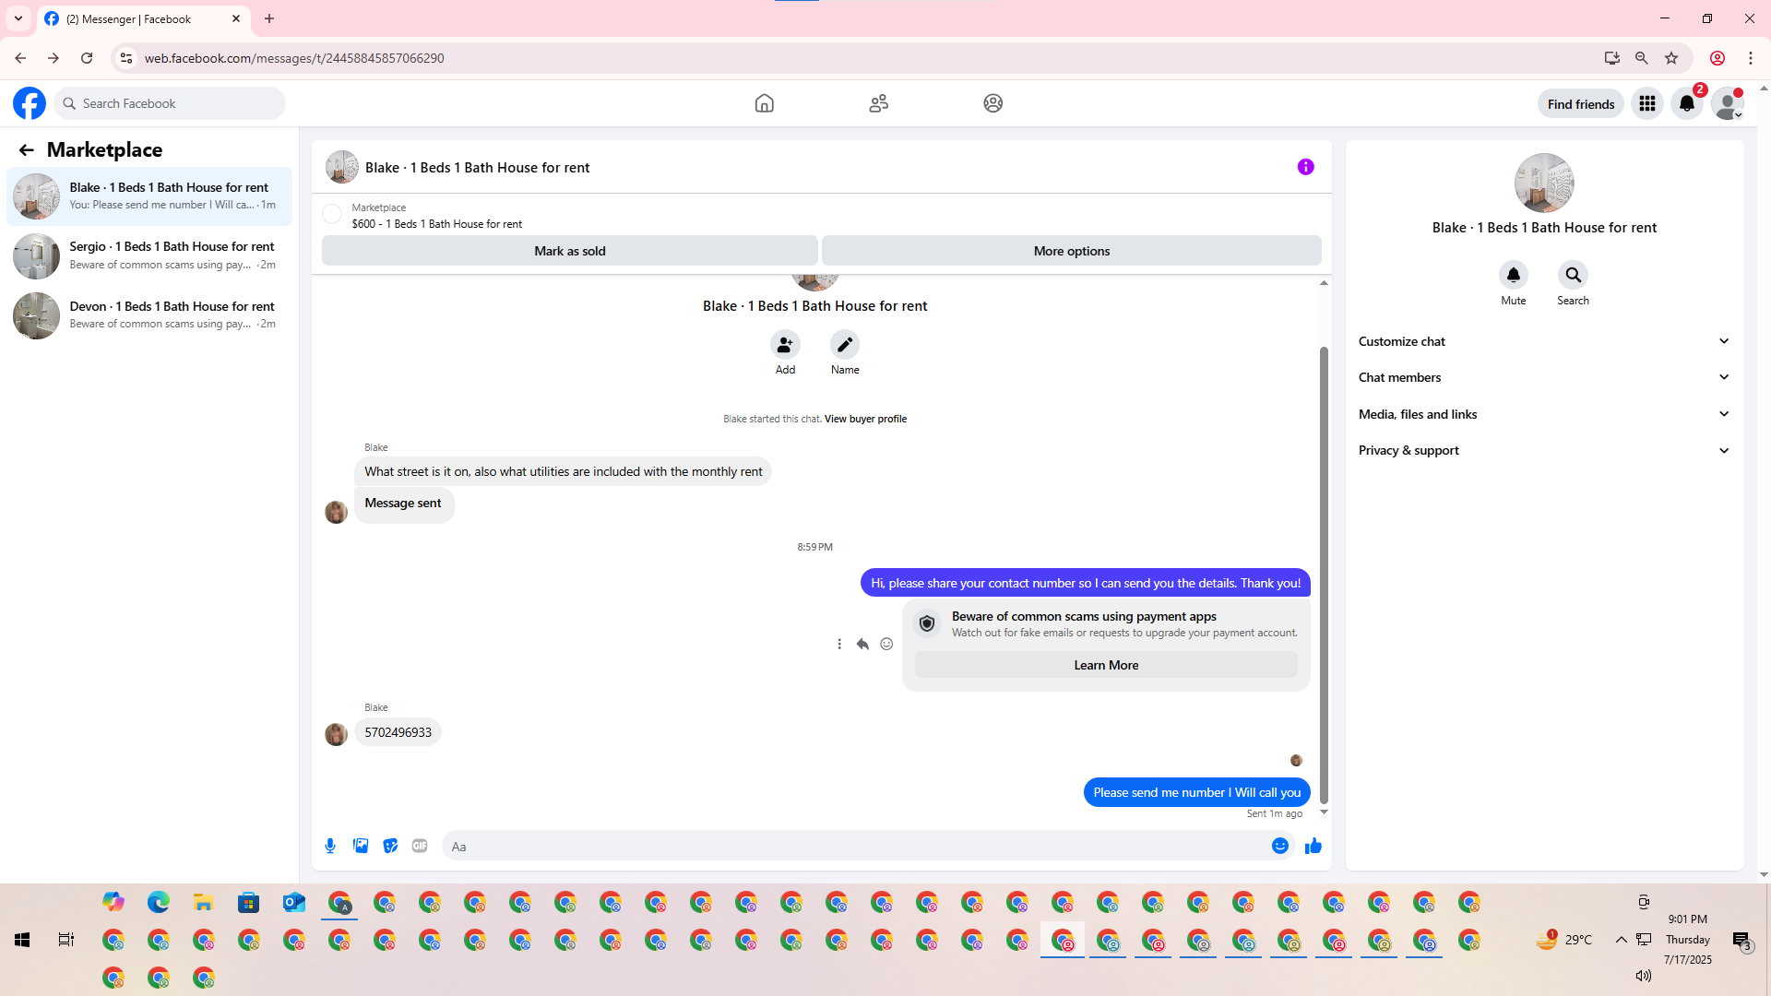The width and height of the screenshot is (1771, 996).
Task: Select Blake's avatar in chat header
Action: [x=342, y=167]
